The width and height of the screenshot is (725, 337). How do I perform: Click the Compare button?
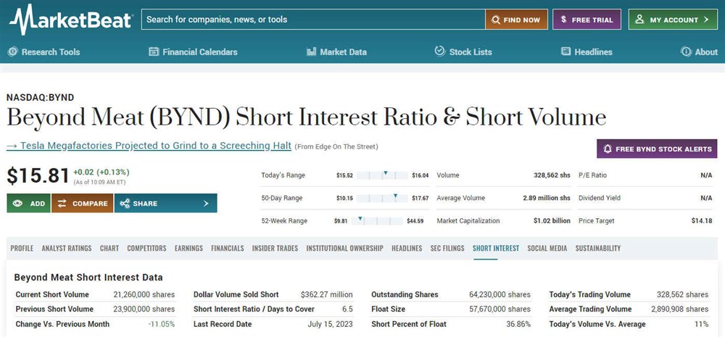tap(83, 204)
